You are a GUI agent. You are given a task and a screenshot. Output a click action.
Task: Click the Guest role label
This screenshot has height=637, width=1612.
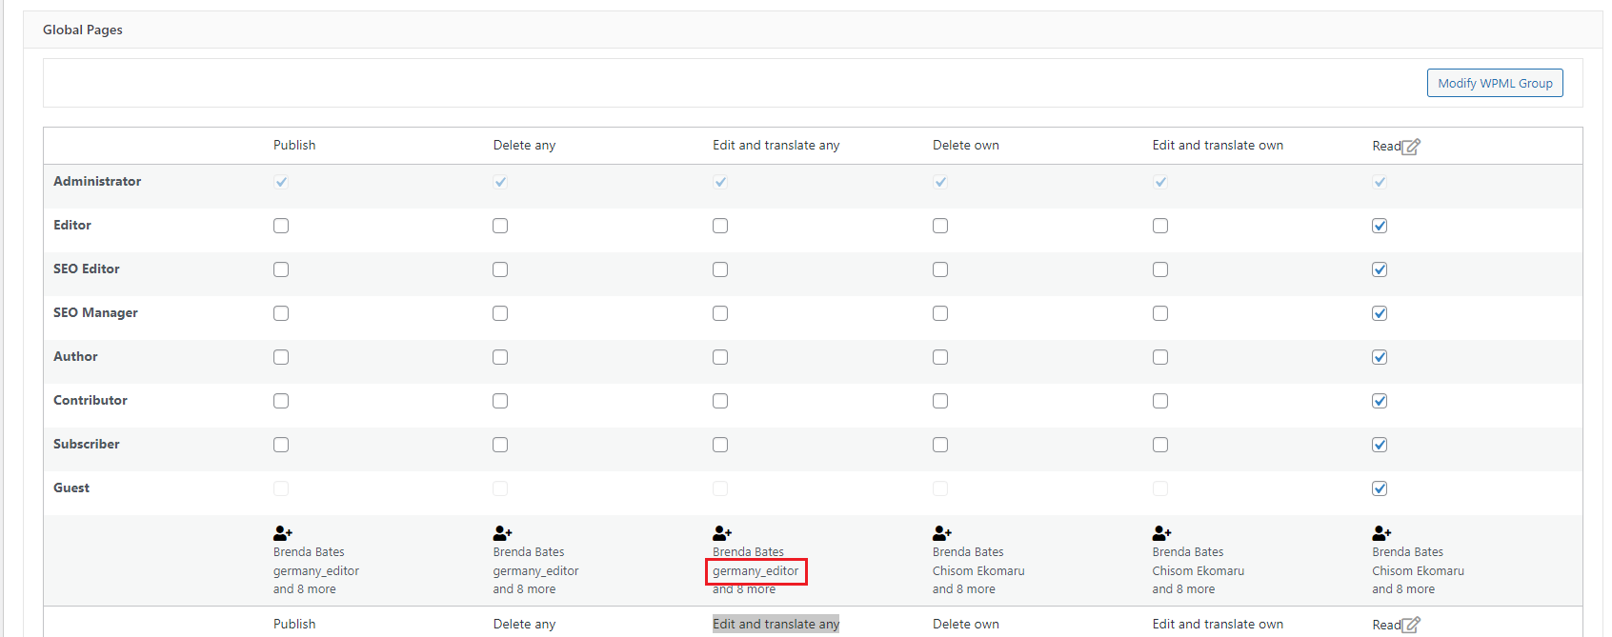click(71, 488)
